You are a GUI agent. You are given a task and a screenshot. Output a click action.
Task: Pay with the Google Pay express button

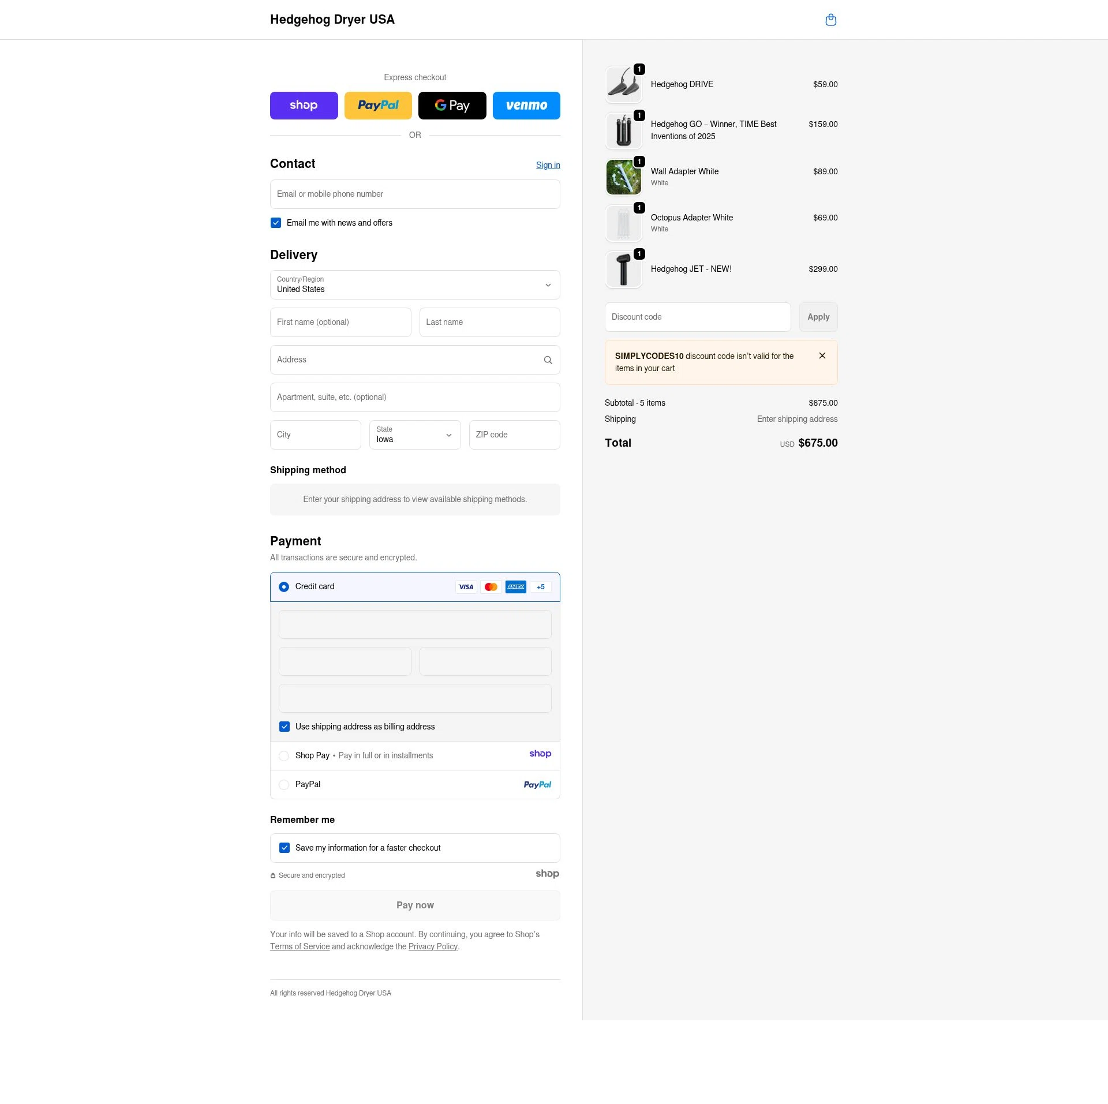click(x=452, y=105)
